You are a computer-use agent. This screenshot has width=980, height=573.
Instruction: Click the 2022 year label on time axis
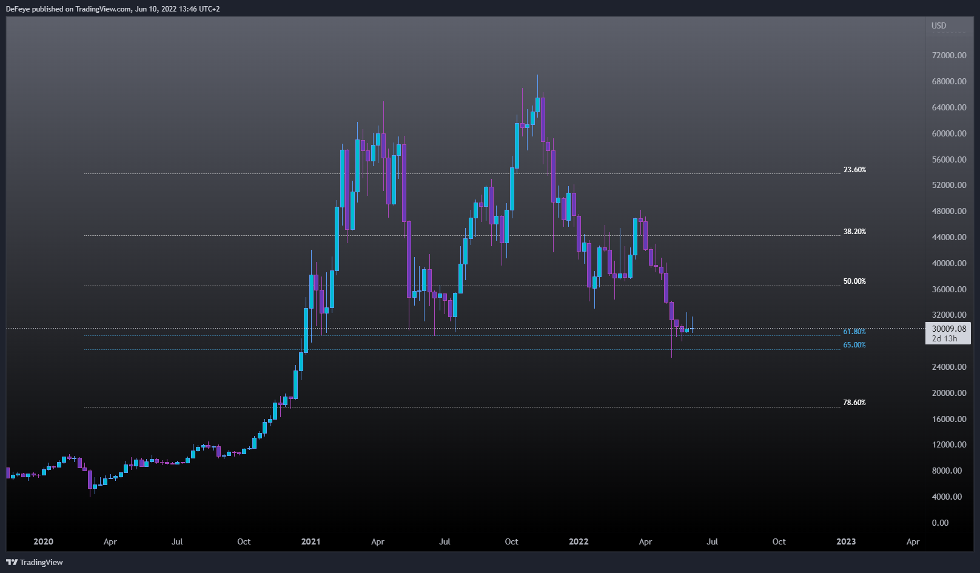click(579, 541)
